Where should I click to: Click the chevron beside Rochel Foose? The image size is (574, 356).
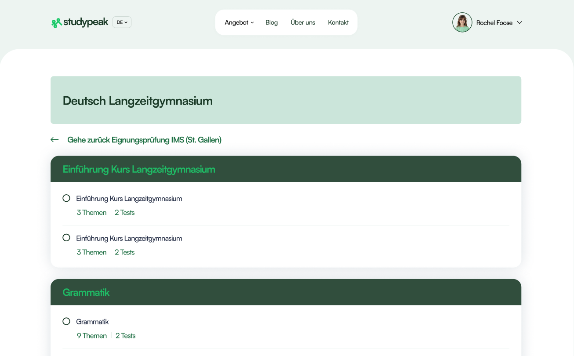tap(520, 22)
